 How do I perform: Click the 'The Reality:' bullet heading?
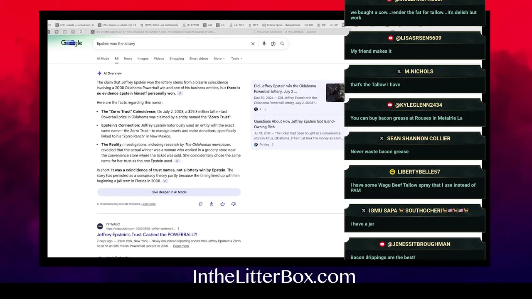[112, 145]
